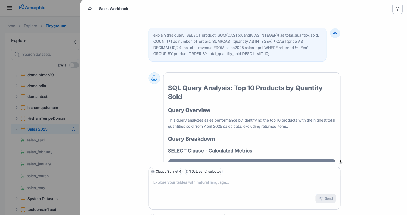Click the Search datasets field
This screenshot has width=407, height=215.
pos(45,54)
